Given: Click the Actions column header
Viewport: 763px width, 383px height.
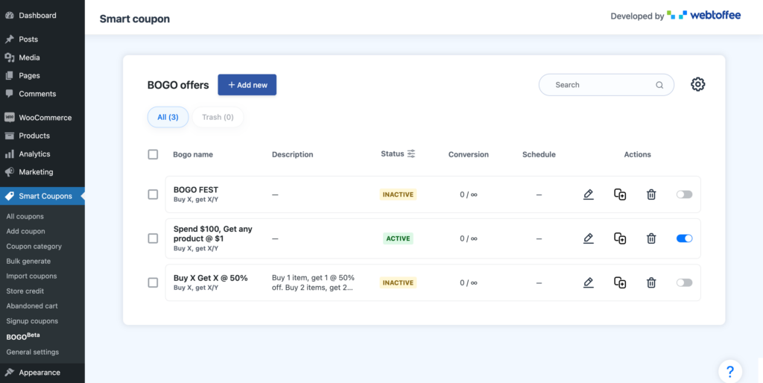Looking at the screenshot, I should [x=638, y=154].
